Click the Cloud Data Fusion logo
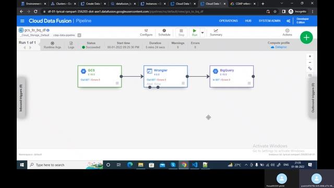Screen dimensions: 334x188 50,21
